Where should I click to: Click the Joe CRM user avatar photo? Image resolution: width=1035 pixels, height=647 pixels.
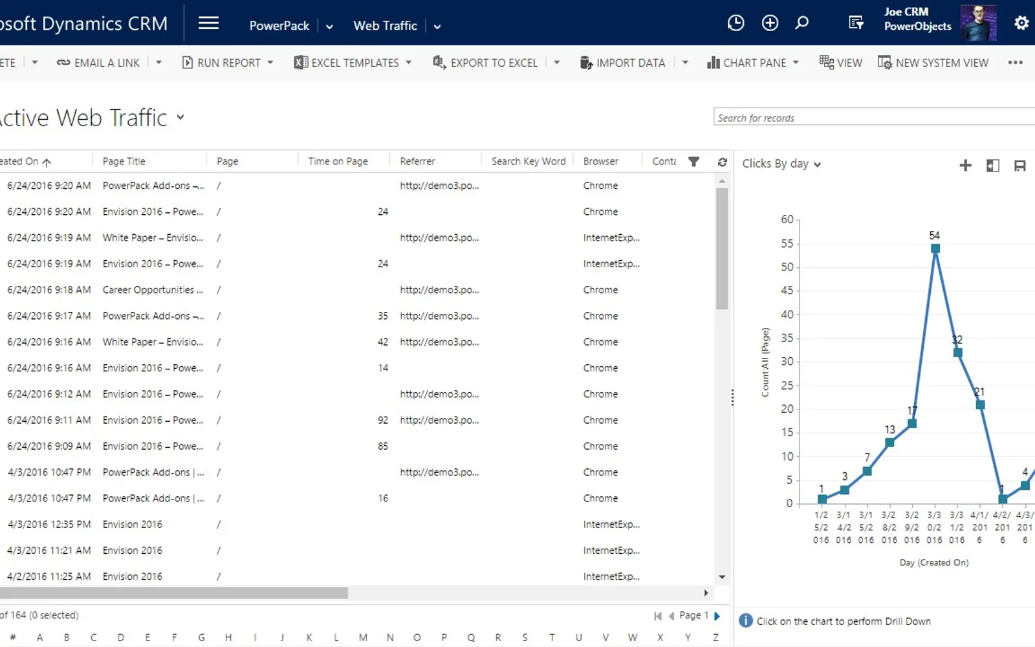(978, 23)
